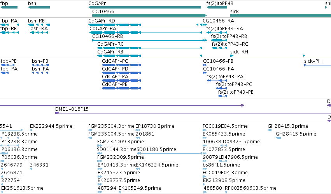Open transcript CdGAPr-RD
Image resolution: width=331 pixels, height=194 pixels.
click(x=102, y=21)
